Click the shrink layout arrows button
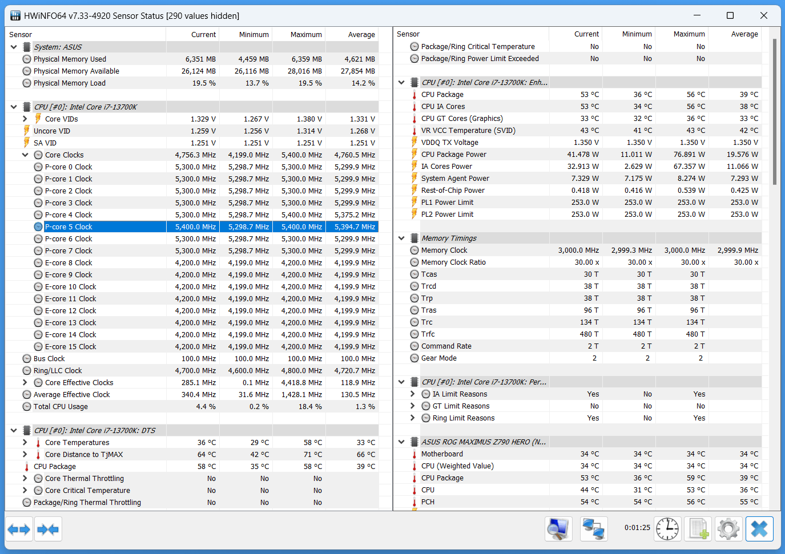The image size is (785, 554). [48, 529]
